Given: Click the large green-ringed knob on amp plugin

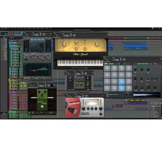Looking at the screenshot, I should [88, 85].
